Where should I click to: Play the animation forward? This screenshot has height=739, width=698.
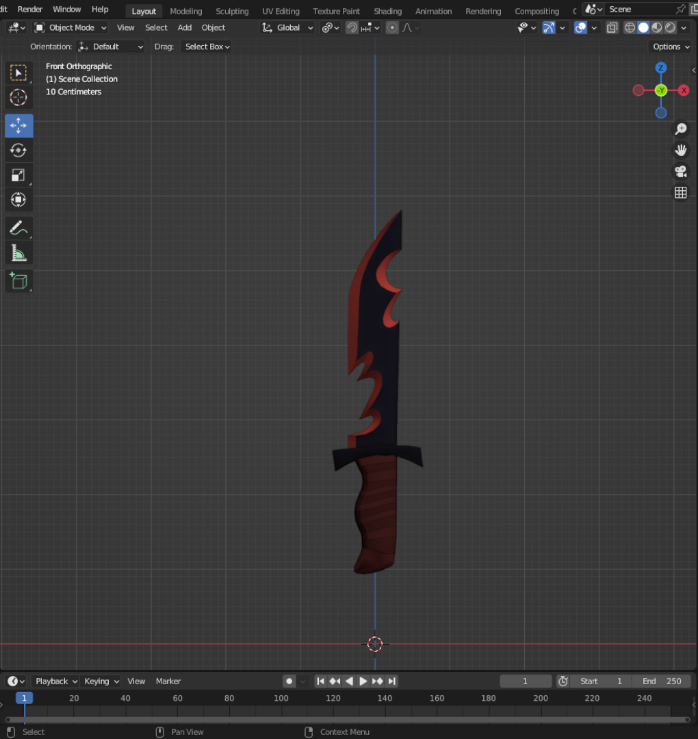point(363,681)
